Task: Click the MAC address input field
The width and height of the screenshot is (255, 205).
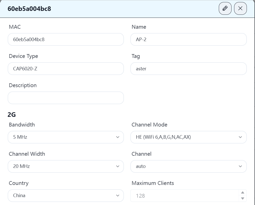Action: pyautogui.click(x=66, y=39)
